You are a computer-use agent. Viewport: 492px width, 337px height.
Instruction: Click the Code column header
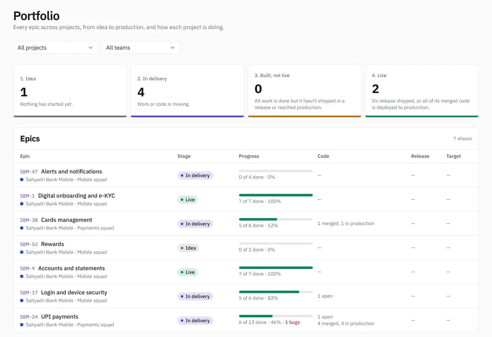click(323, 156)
